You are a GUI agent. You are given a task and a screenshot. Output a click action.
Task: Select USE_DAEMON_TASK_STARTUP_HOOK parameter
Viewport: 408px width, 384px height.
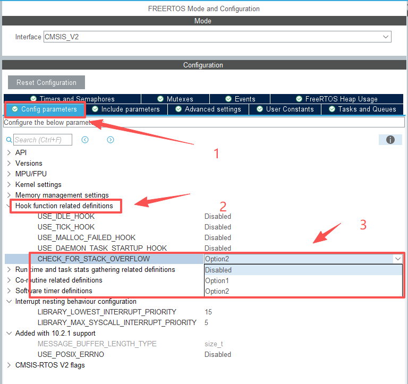[x=102, y=248]
